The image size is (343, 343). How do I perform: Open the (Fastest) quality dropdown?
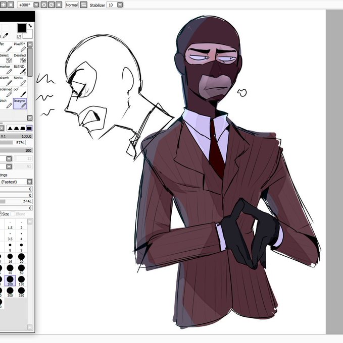click(x=29, y=182)
